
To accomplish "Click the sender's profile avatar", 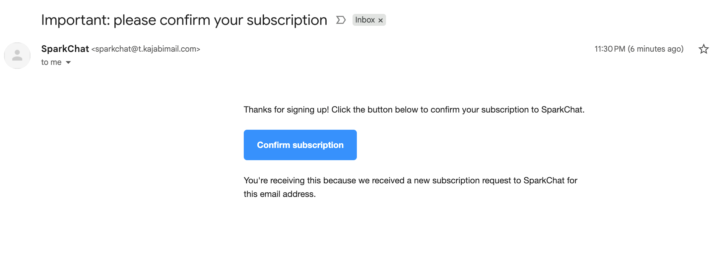I will [17, 56].
